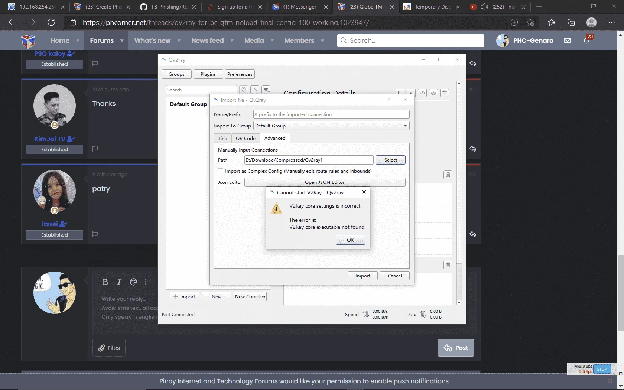Image resolution: width=624 pixels, height=390 pixels.
Task: Report KimJai TV's post with flag icon
Action: point(95,149)
